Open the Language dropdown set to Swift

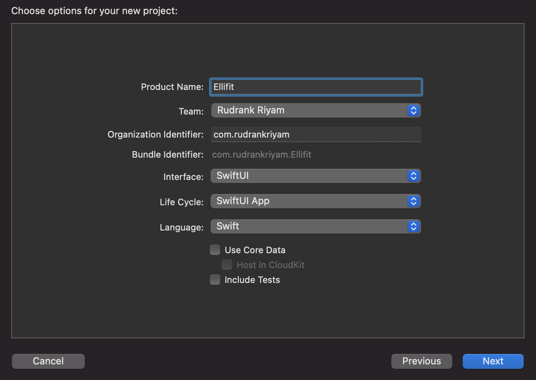[x=316, y=226]
